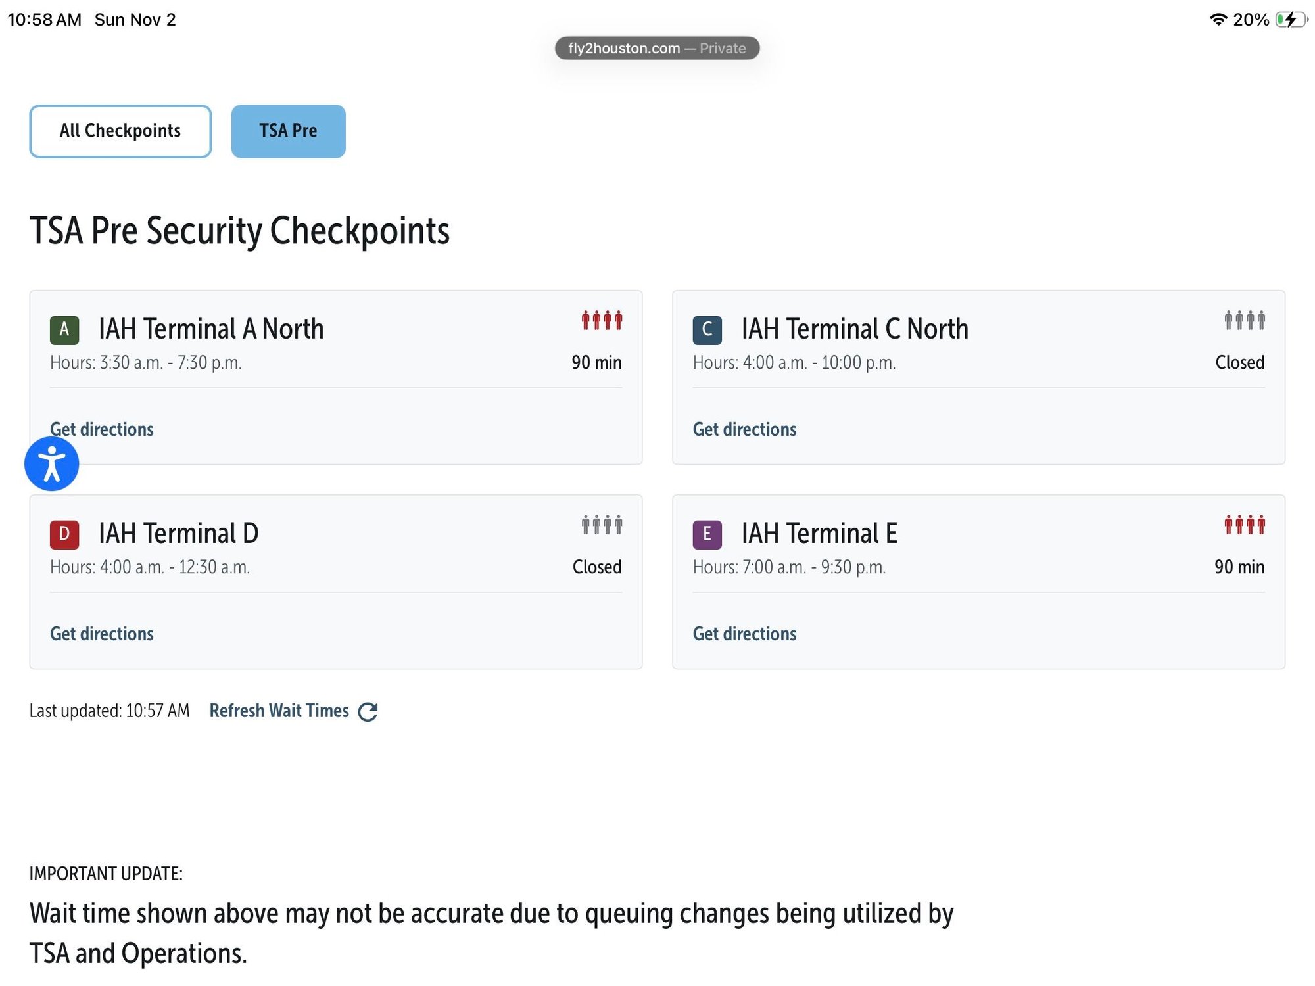Click the red Terminal D letter badge
Viewport: 1315px width, 986px height.
(x=64, y=534)
